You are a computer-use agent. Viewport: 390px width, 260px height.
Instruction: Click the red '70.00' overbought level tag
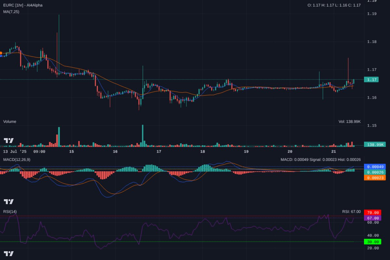[373, 213]
